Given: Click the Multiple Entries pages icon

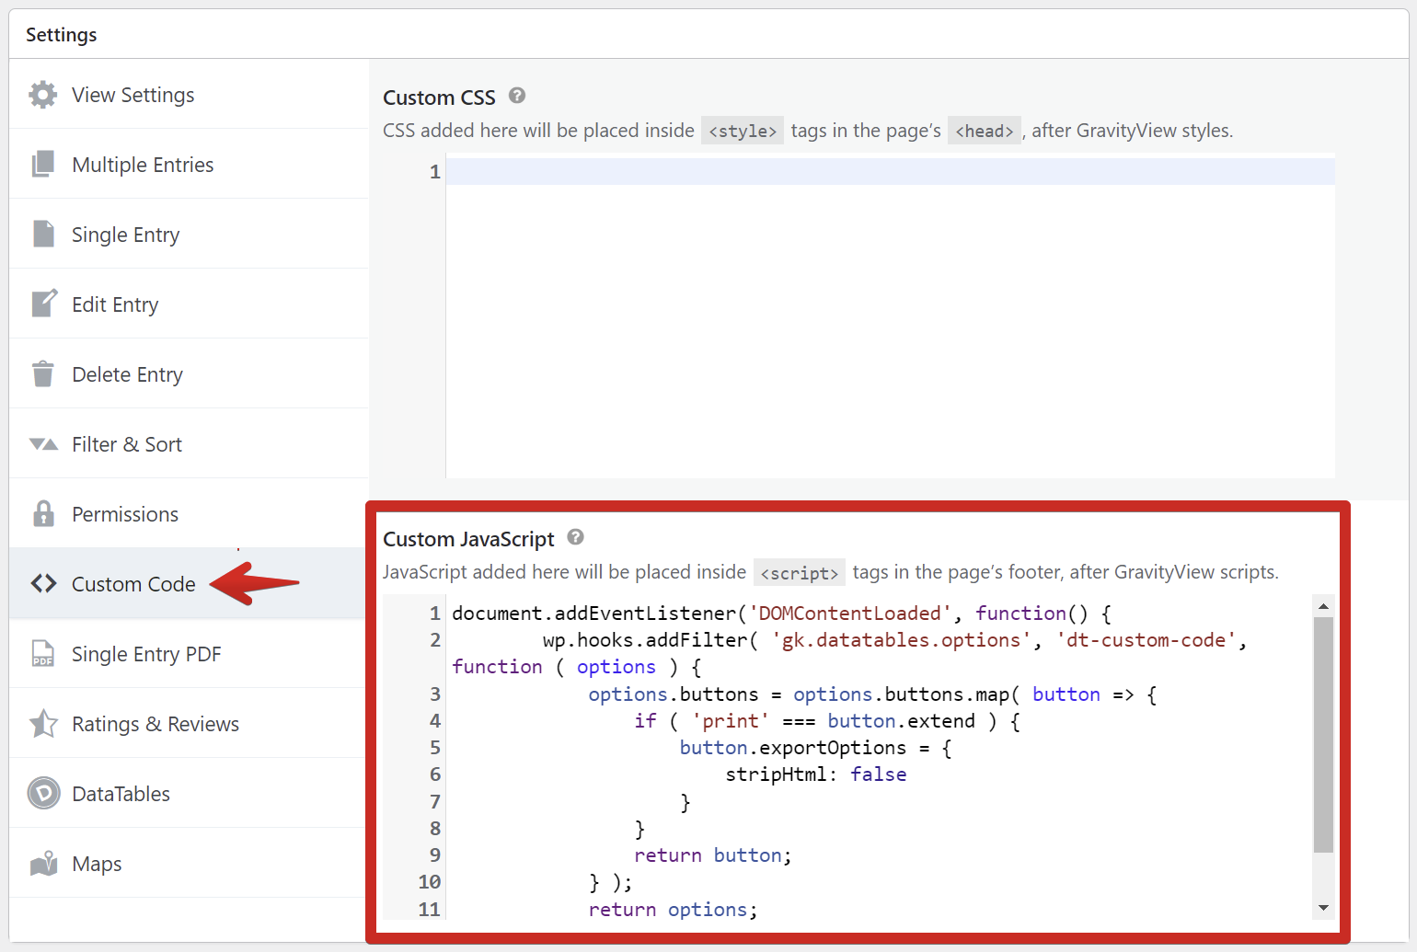Looking at the screenshot, I should coord(42,165).
